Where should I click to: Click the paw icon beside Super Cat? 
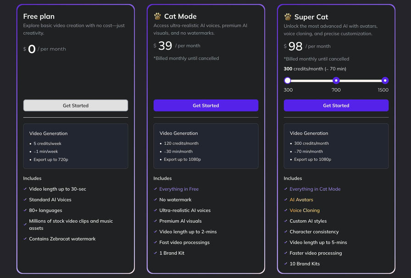288,17
